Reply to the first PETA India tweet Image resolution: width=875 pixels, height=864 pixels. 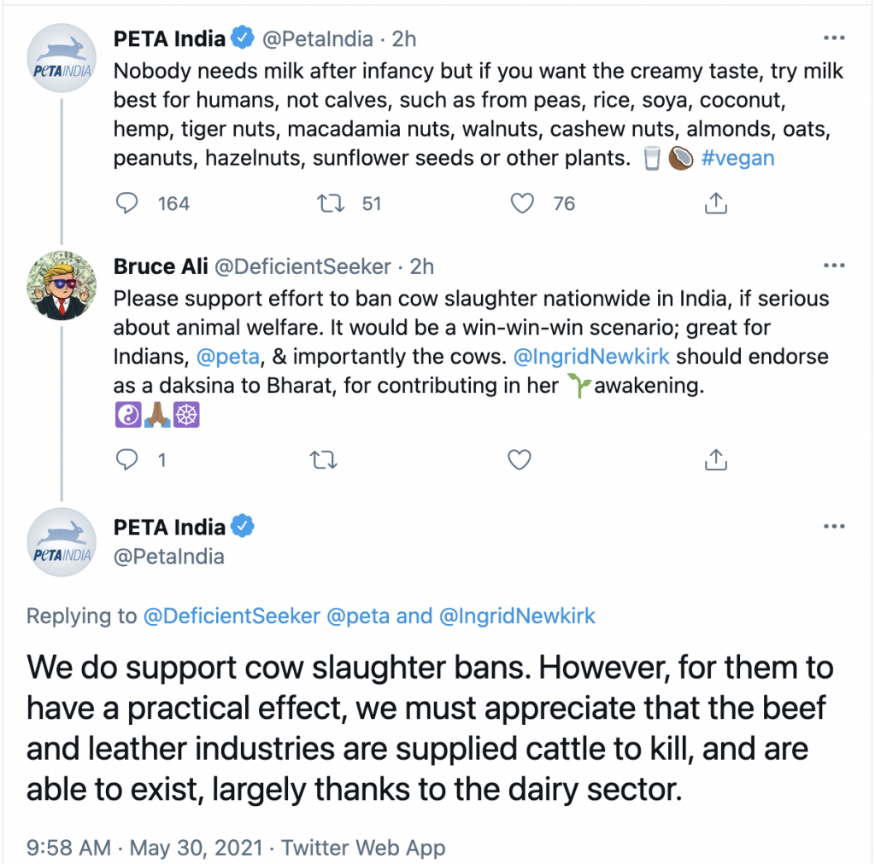127,203
